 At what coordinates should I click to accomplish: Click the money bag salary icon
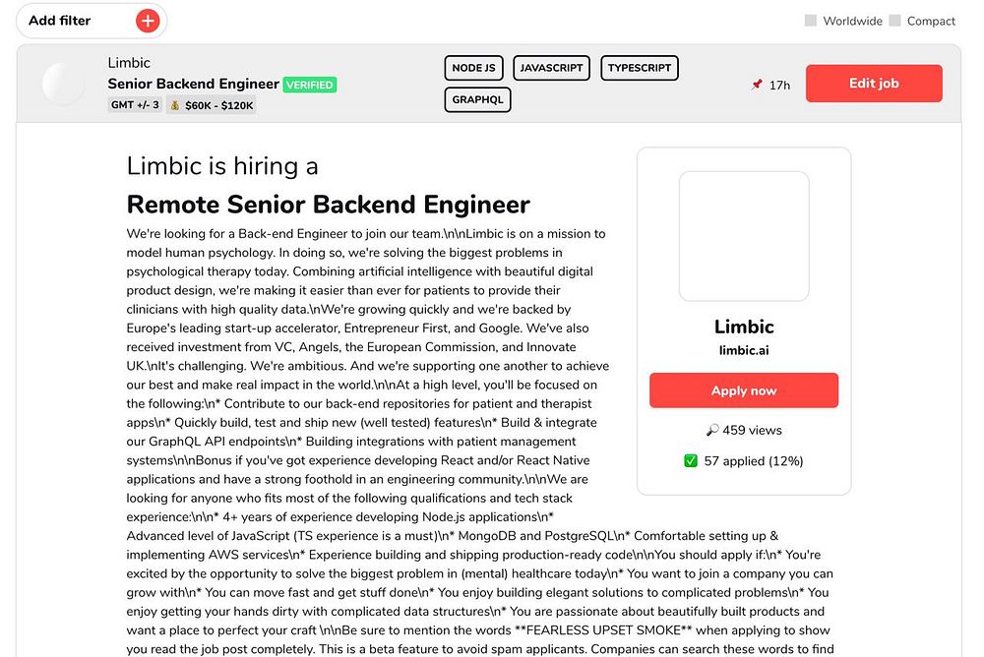pos(174,105)
